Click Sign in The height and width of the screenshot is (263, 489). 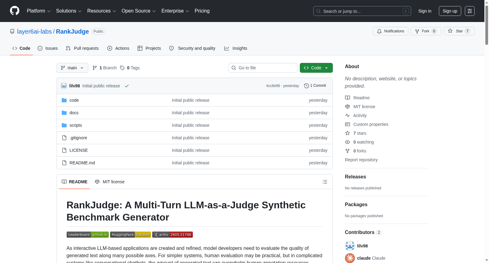pos(425,11)
